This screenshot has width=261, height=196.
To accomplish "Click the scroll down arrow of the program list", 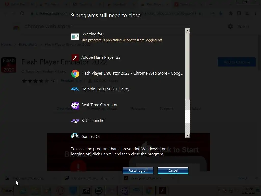I will 187,136.
